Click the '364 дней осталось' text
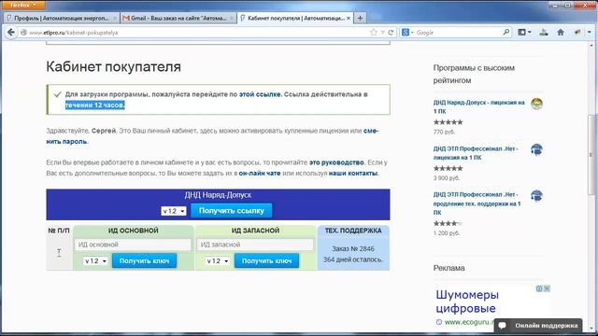Screen dimensions: 598x336 [x=353, y=259]
